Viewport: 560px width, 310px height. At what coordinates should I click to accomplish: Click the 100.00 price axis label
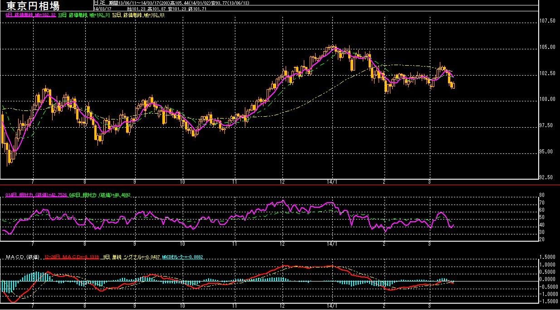(548, 100)
